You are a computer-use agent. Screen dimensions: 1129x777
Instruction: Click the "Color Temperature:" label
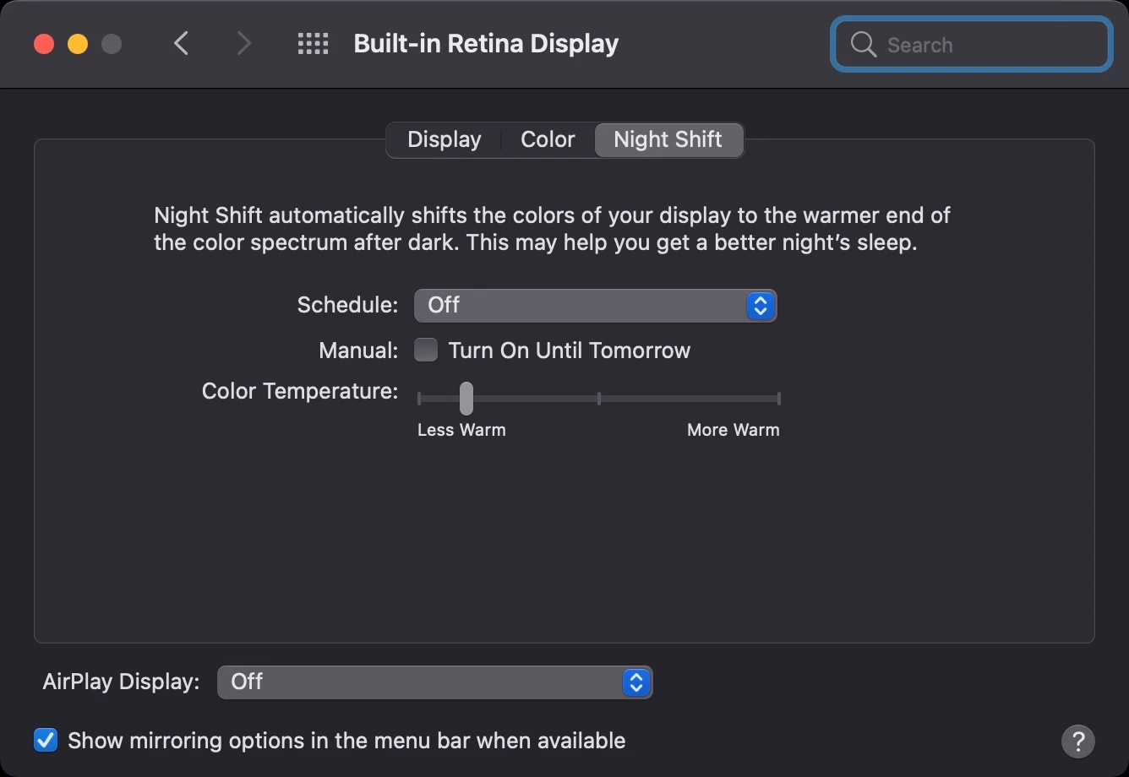300,391
